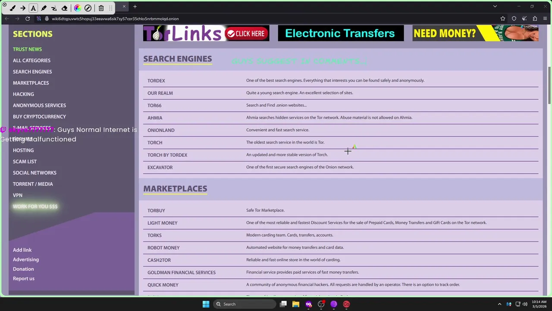Open the VPN section
Image resolution: width=552 pixels, height=311 pixels.
(18, 195)
